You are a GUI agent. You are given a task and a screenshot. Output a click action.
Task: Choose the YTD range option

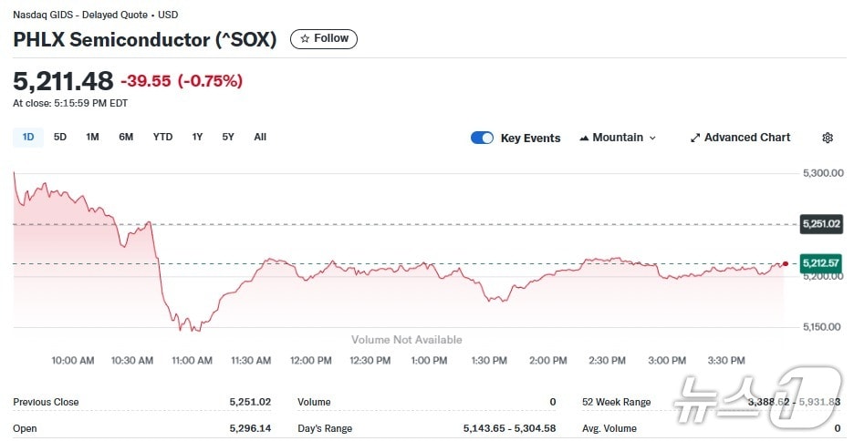click(162, 138)
